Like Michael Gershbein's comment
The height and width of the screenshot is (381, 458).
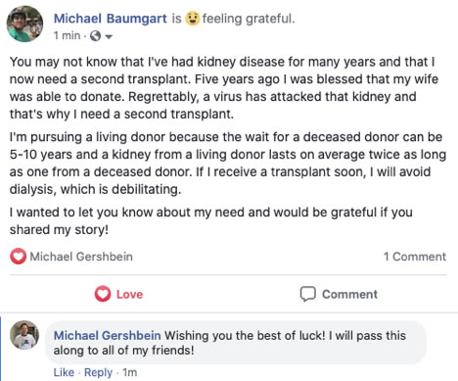click(x=64, y=372)
